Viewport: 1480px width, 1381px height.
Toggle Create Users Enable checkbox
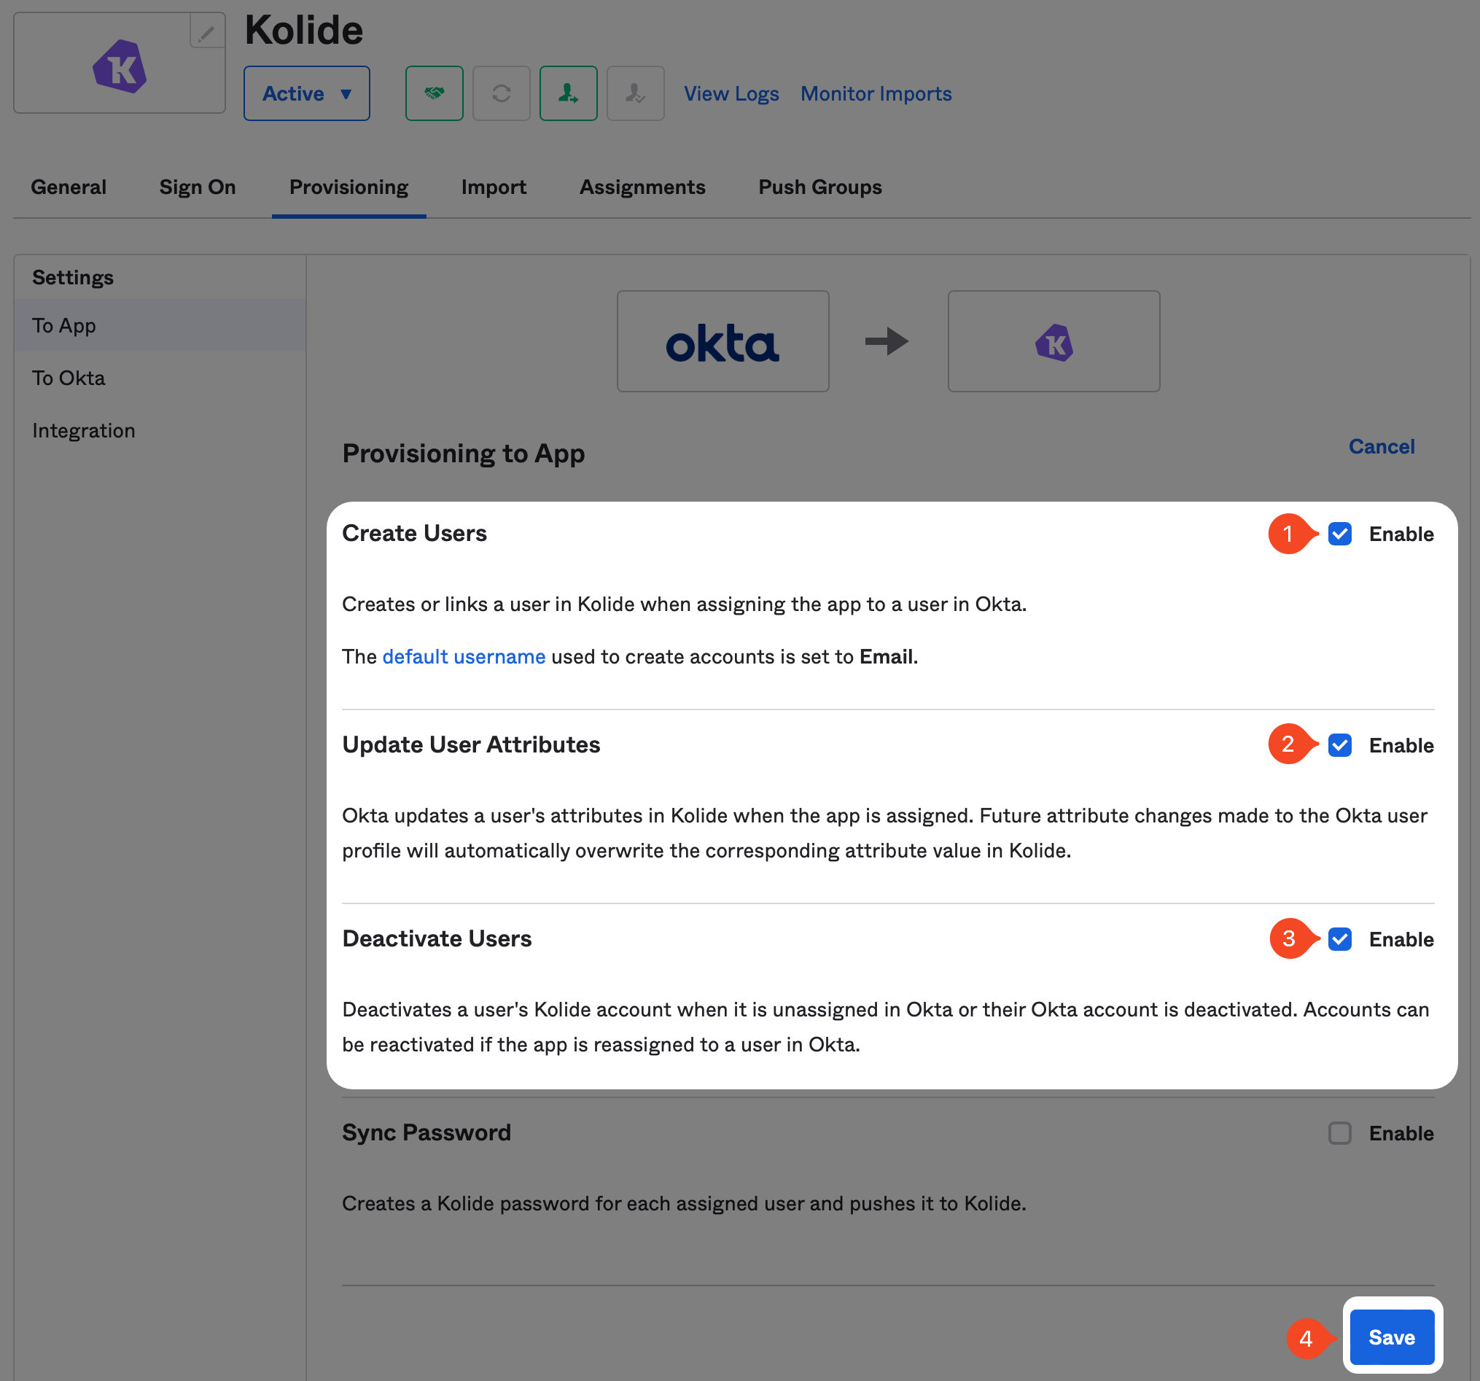coord(1339,534)
